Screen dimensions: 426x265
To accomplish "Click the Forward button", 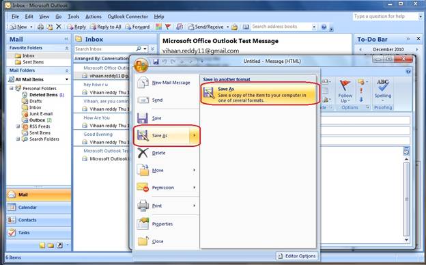I will point(137,27).
